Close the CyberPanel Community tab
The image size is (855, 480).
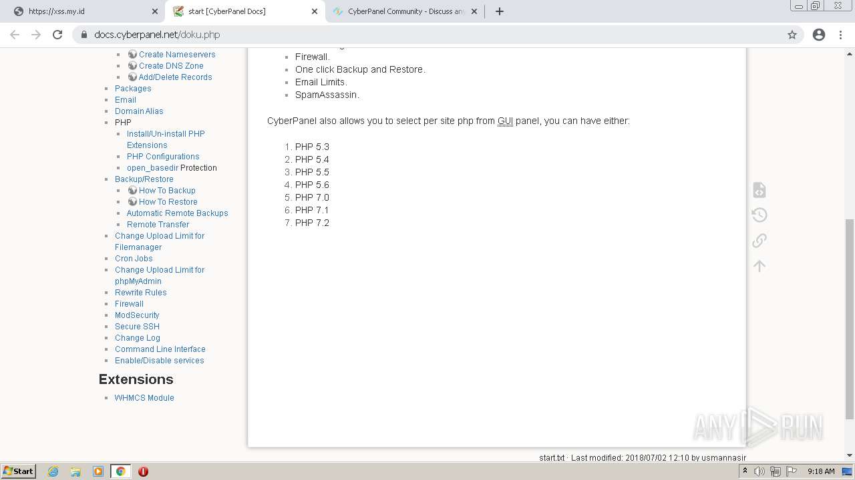[474, 11]
